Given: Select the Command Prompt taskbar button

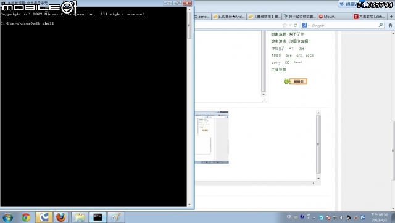Looking at the screenshot, I should pyautogui.click(x=98, y=217).
